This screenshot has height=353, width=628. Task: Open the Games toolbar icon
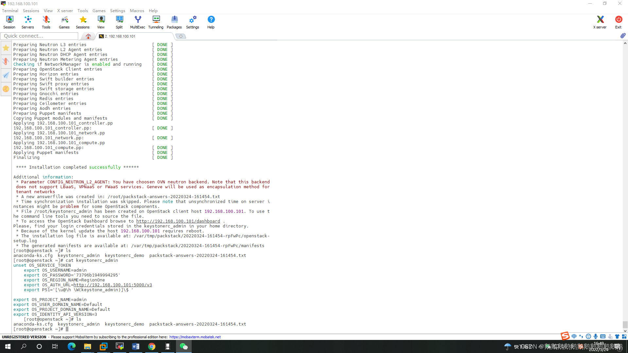pyautogui.click(x=64, y=22)
